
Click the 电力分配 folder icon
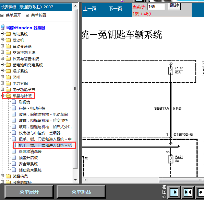click(8, 83)
